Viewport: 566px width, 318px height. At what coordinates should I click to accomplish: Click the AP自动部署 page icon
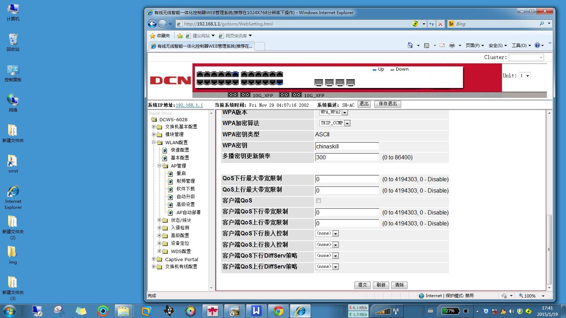(170, 212)
